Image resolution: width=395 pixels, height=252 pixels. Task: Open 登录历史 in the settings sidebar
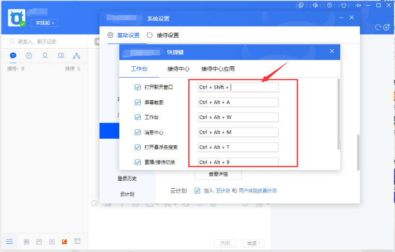pos(127,179)
